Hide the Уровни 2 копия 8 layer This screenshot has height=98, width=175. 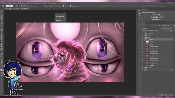(x=142, y=47)
